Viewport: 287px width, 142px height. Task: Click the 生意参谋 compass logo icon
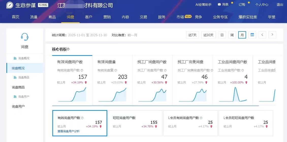[10, 5]
